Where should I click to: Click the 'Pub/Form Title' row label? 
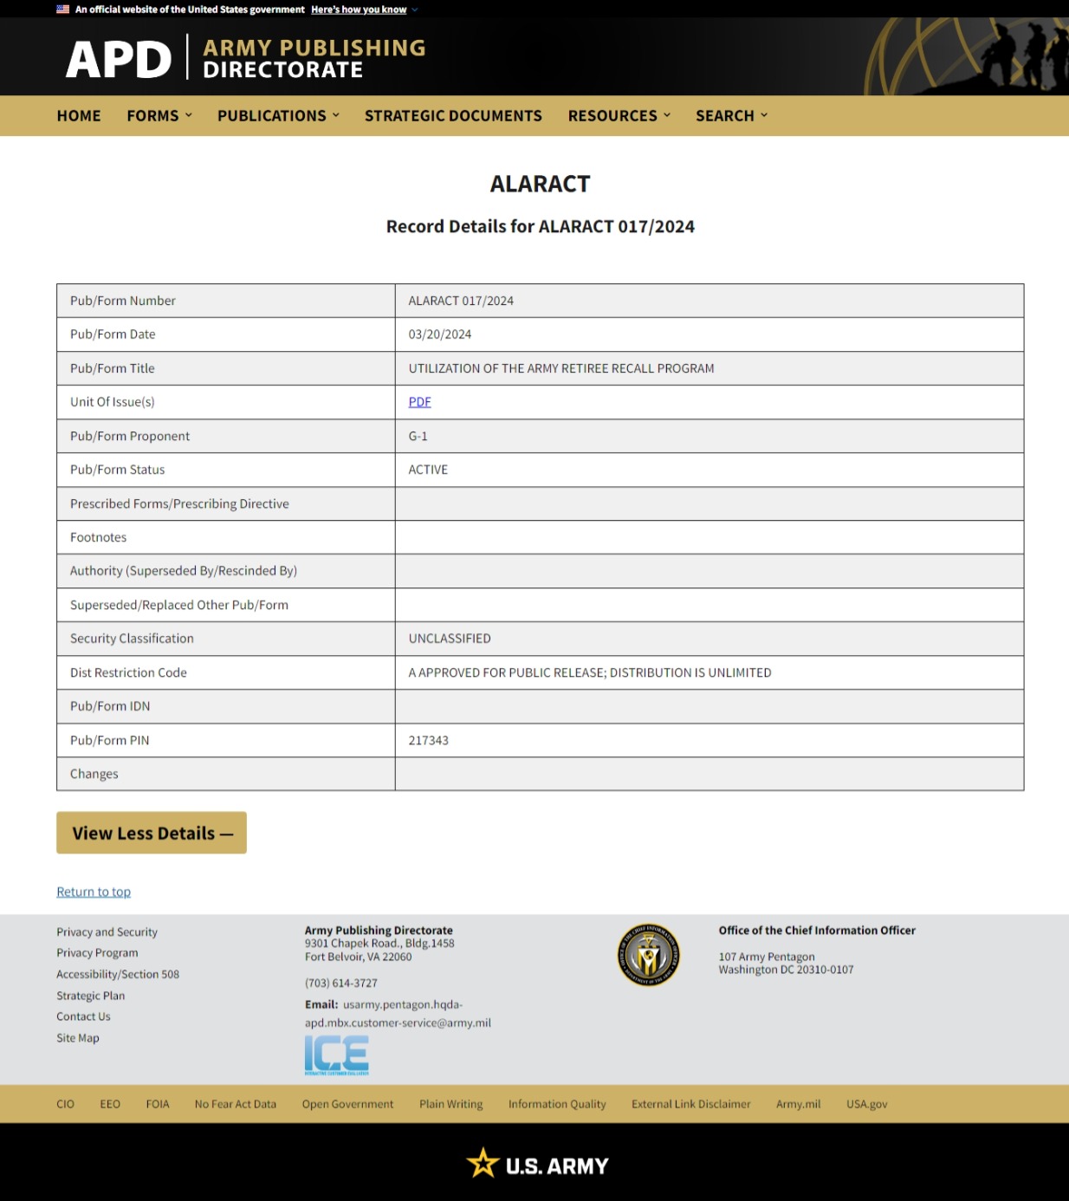(x=113, y=368)
